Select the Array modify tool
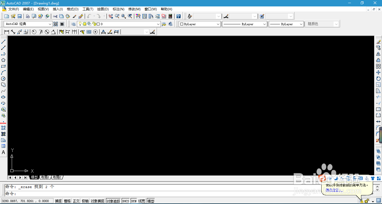The height and width of the screenshot is (204, 382). click(x=378, y=66)
